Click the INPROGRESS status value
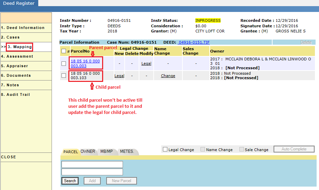This screenshot has width=319, height=190. click(208, 20)
